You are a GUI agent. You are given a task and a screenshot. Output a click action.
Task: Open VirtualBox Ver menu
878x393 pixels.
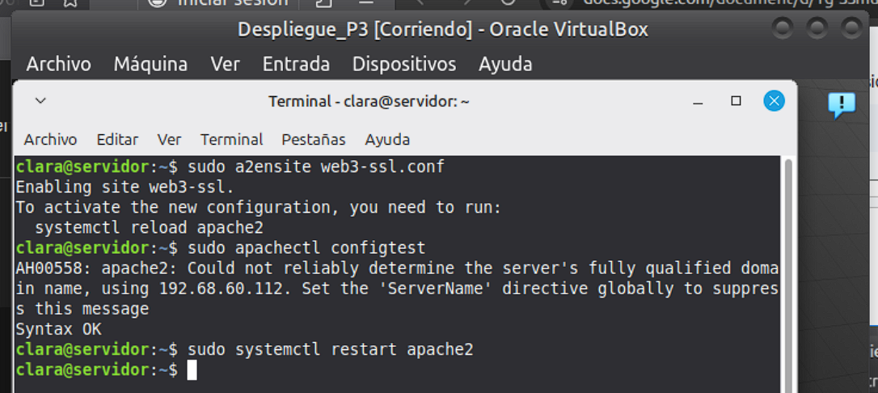coord(225,64)
